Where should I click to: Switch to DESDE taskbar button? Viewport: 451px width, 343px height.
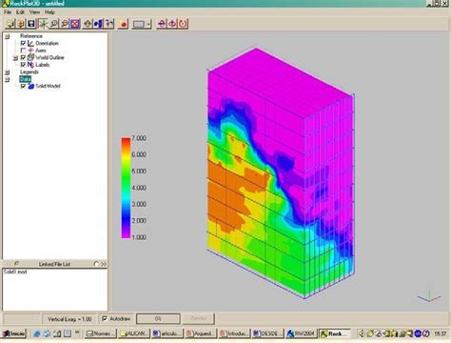pyautogui.click(x=267, y=333)
